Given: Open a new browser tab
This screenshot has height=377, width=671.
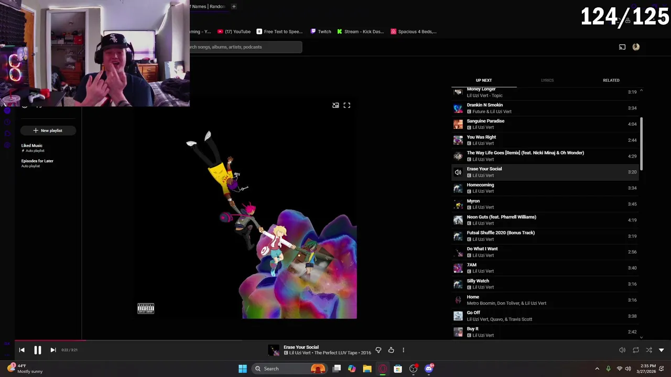Looking at the screenshot, I should tap(234, 6).
